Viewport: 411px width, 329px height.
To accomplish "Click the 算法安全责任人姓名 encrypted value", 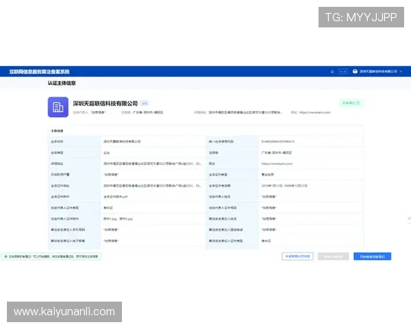I will (x=269, y=219).
